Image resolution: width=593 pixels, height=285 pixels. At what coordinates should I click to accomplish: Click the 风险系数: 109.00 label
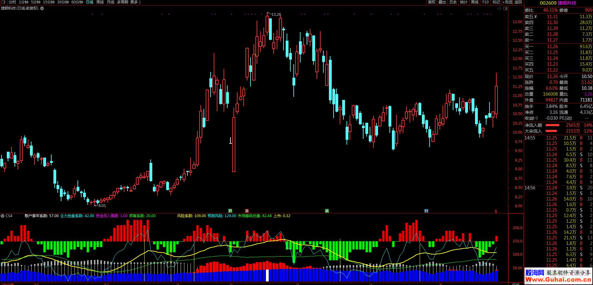tap(191, 216)
